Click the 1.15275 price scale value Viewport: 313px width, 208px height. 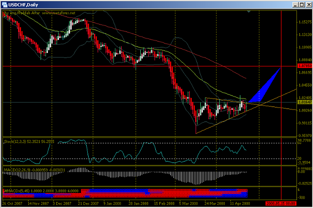pos(305,22)
